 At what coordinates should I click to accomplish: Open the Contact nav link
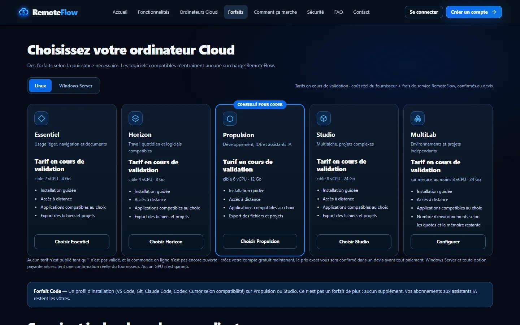click(x=361, y=12)
